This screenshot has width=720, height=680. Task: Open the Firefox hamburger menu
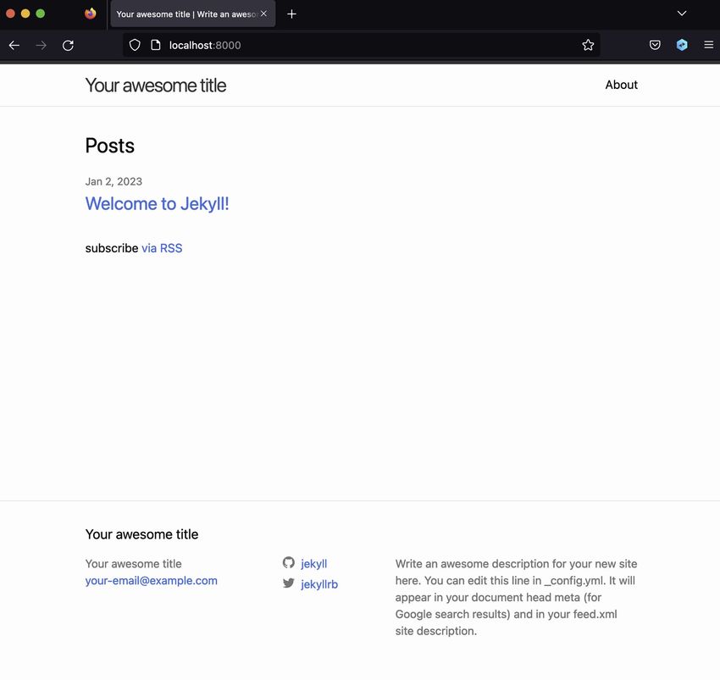coord(708,45)
